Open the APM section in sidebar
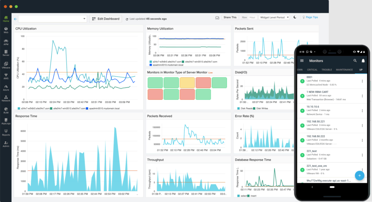Screen dimensions: 372x202 click(x=6, y=43)
